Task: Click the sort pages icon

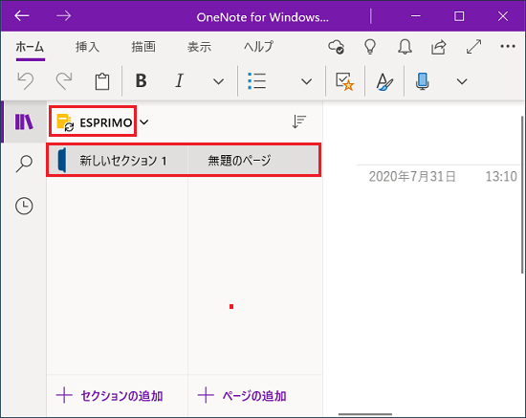Action: click(299, 121)
